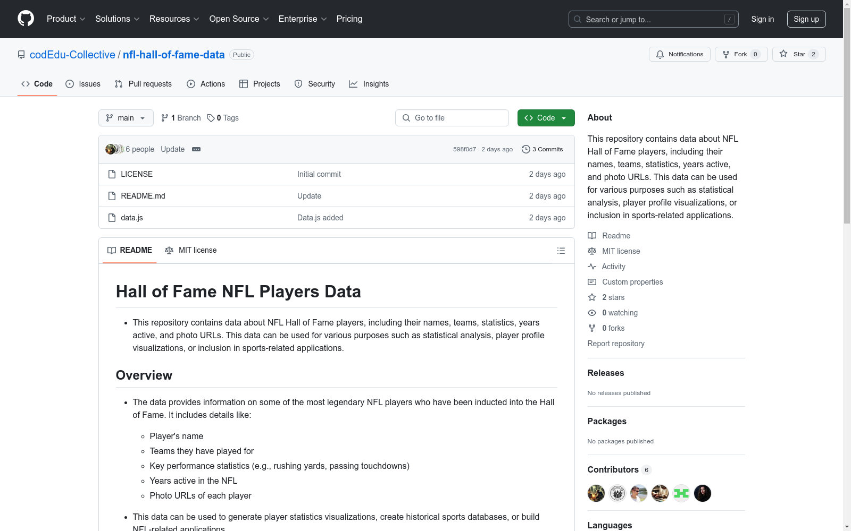This screenshot has height=531, width=851.
Task: Go to the GitHub homepage logo
Action: (26, 19)
